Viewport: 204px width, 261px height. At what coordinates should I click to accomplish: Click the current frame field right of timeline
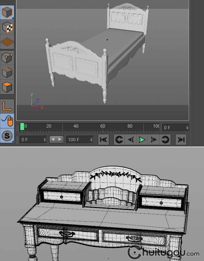pos(175,128)
